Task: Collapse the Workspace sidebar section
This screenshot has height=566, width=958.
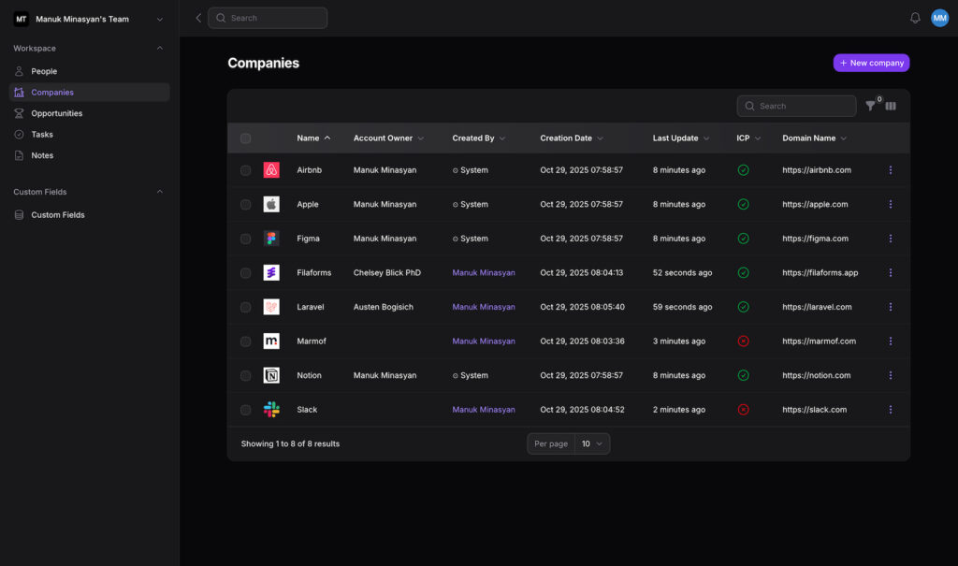Action: pos(159,49)
